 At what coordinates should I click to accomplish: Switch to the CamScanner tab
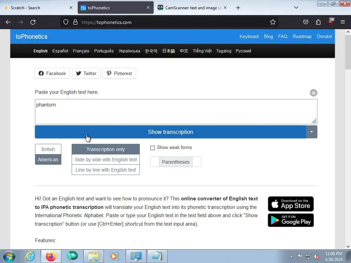coord(193,8)
